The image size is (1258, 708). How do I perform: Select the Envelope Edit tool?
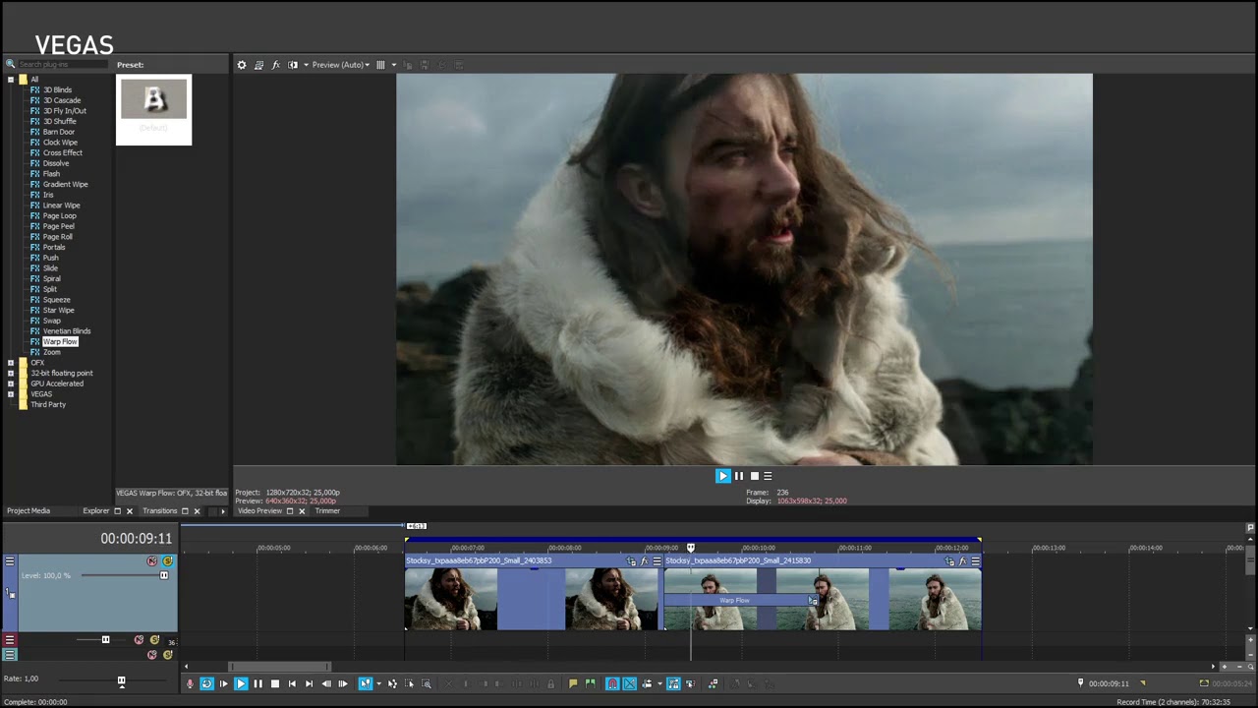click(x=392, y=683)
